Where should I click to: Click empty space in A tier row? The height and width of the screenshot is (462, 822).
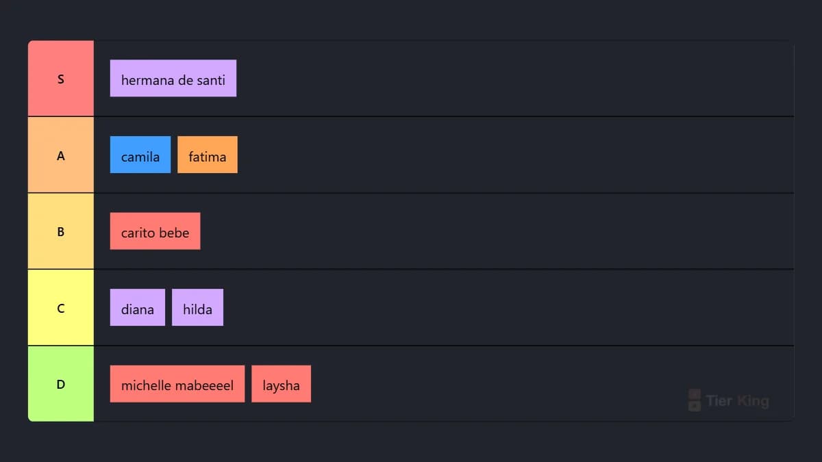pyautogui.click(x=514, y=155)
